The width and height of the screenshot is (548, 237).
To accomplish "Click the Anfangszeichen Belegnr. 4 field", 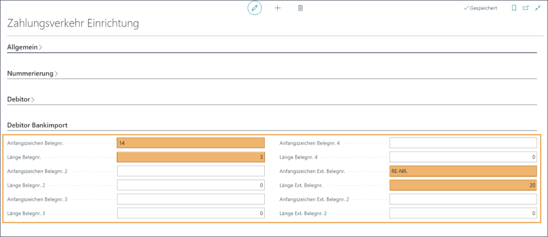I will [x=463, y=143].
